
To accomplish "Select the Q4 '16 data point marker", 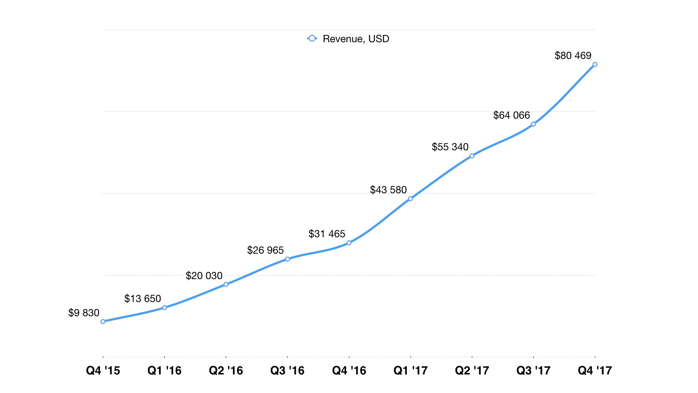I will point(349,243).
